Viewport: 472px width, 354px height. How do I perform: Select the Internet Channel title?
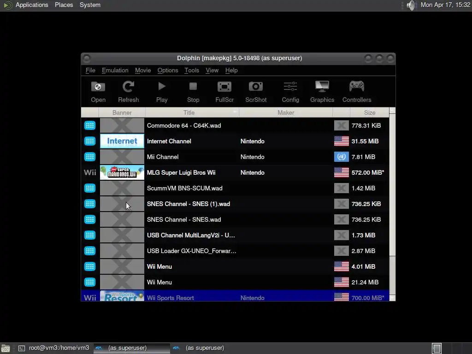[169, 141]
